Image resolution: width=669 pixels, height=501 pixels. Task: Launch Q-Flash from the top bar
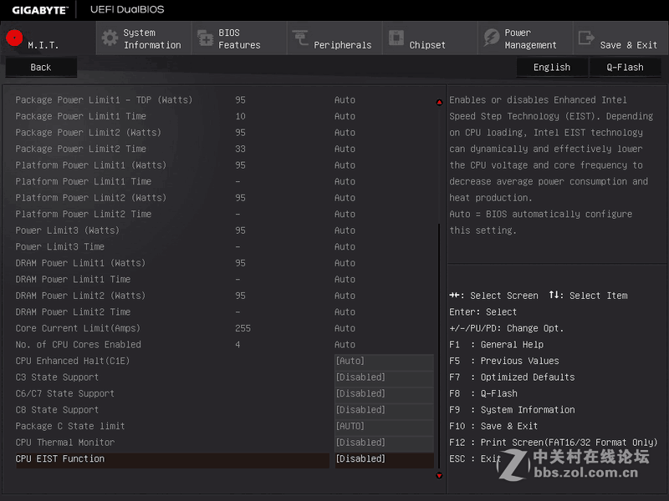(625, 68)
